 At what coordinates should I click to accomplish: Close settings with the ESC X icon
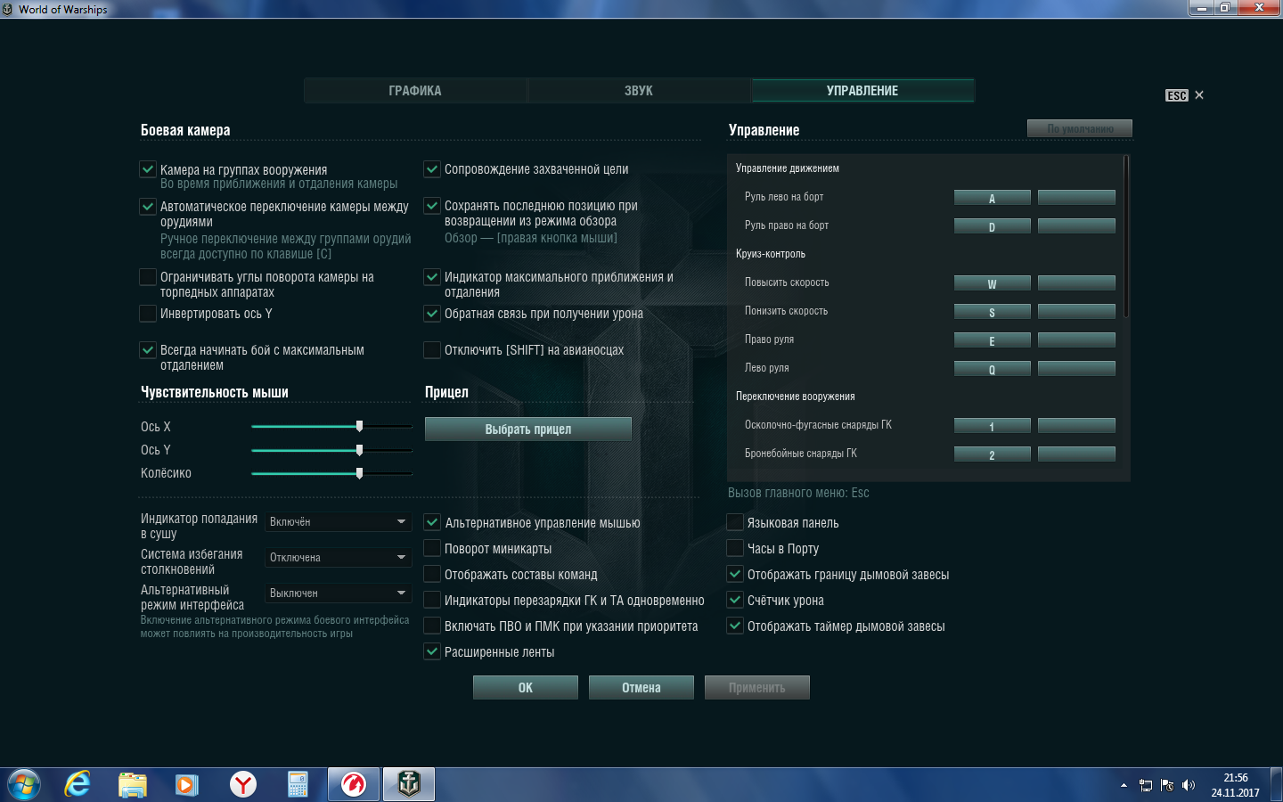pyautogui.click(x=1199, y=95)
